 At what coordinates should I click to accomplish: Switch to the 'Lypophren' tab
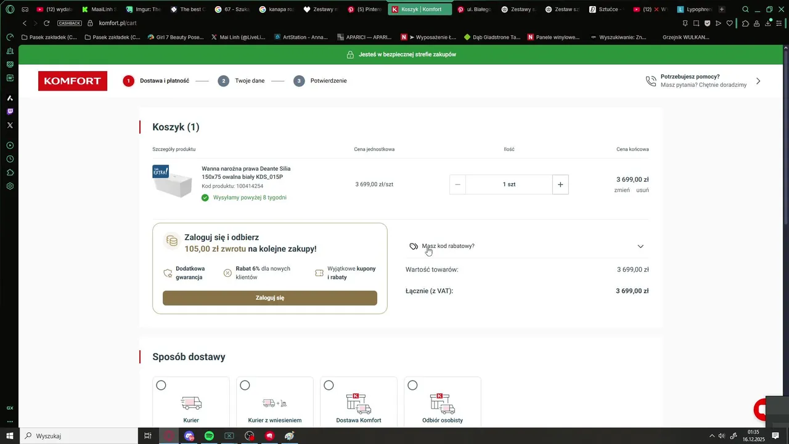tap(694, 9)
